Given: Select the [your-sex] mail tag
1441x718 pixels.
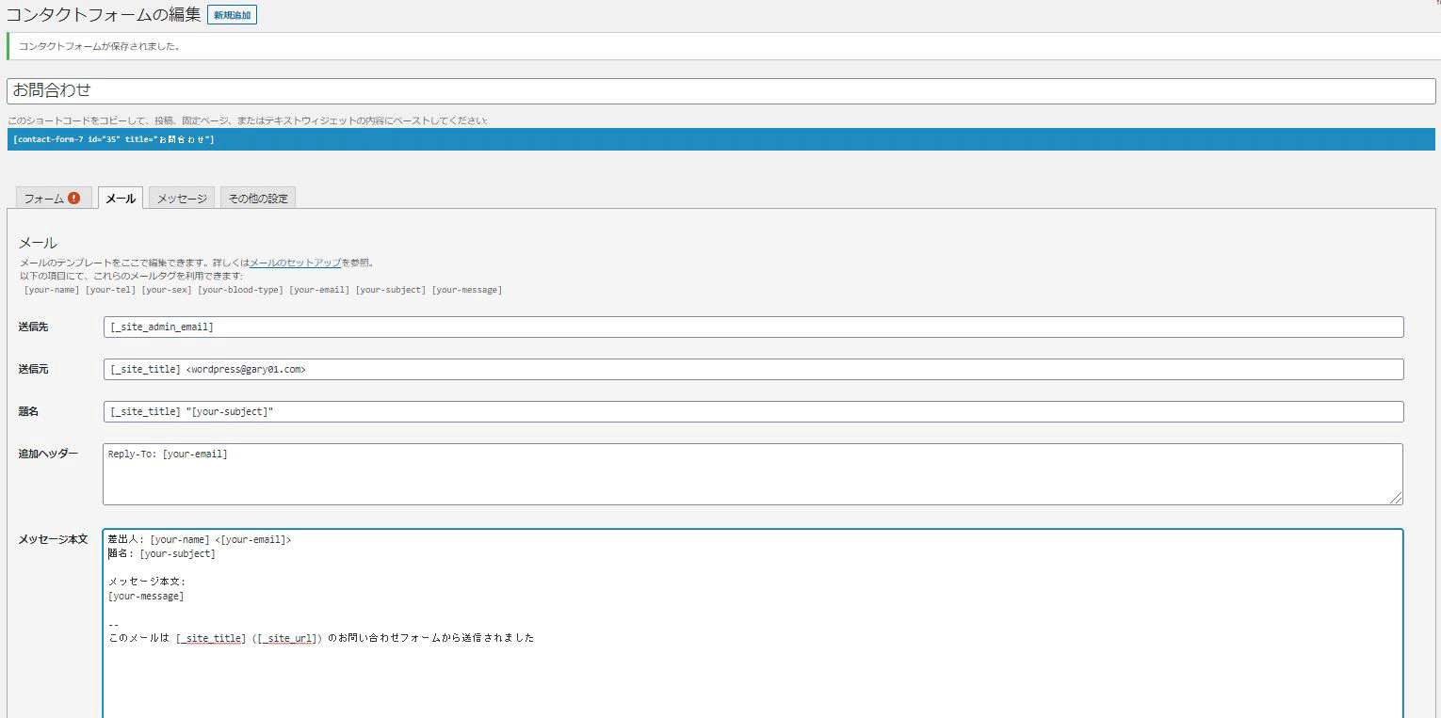Looking at the screenshot, I should [x=167, y=290].
